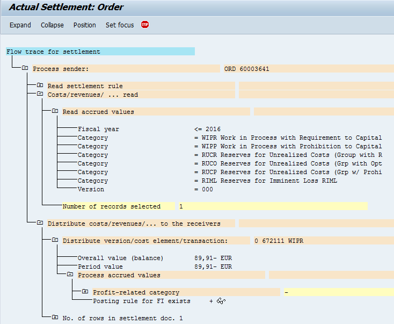Click the glasses icon next to posting rule

(x=221, y=301)
